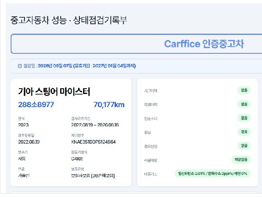Click the 원동기형식 field label
Image resolution: width=262 pixels, height=197 pixels.
[79, 152]
